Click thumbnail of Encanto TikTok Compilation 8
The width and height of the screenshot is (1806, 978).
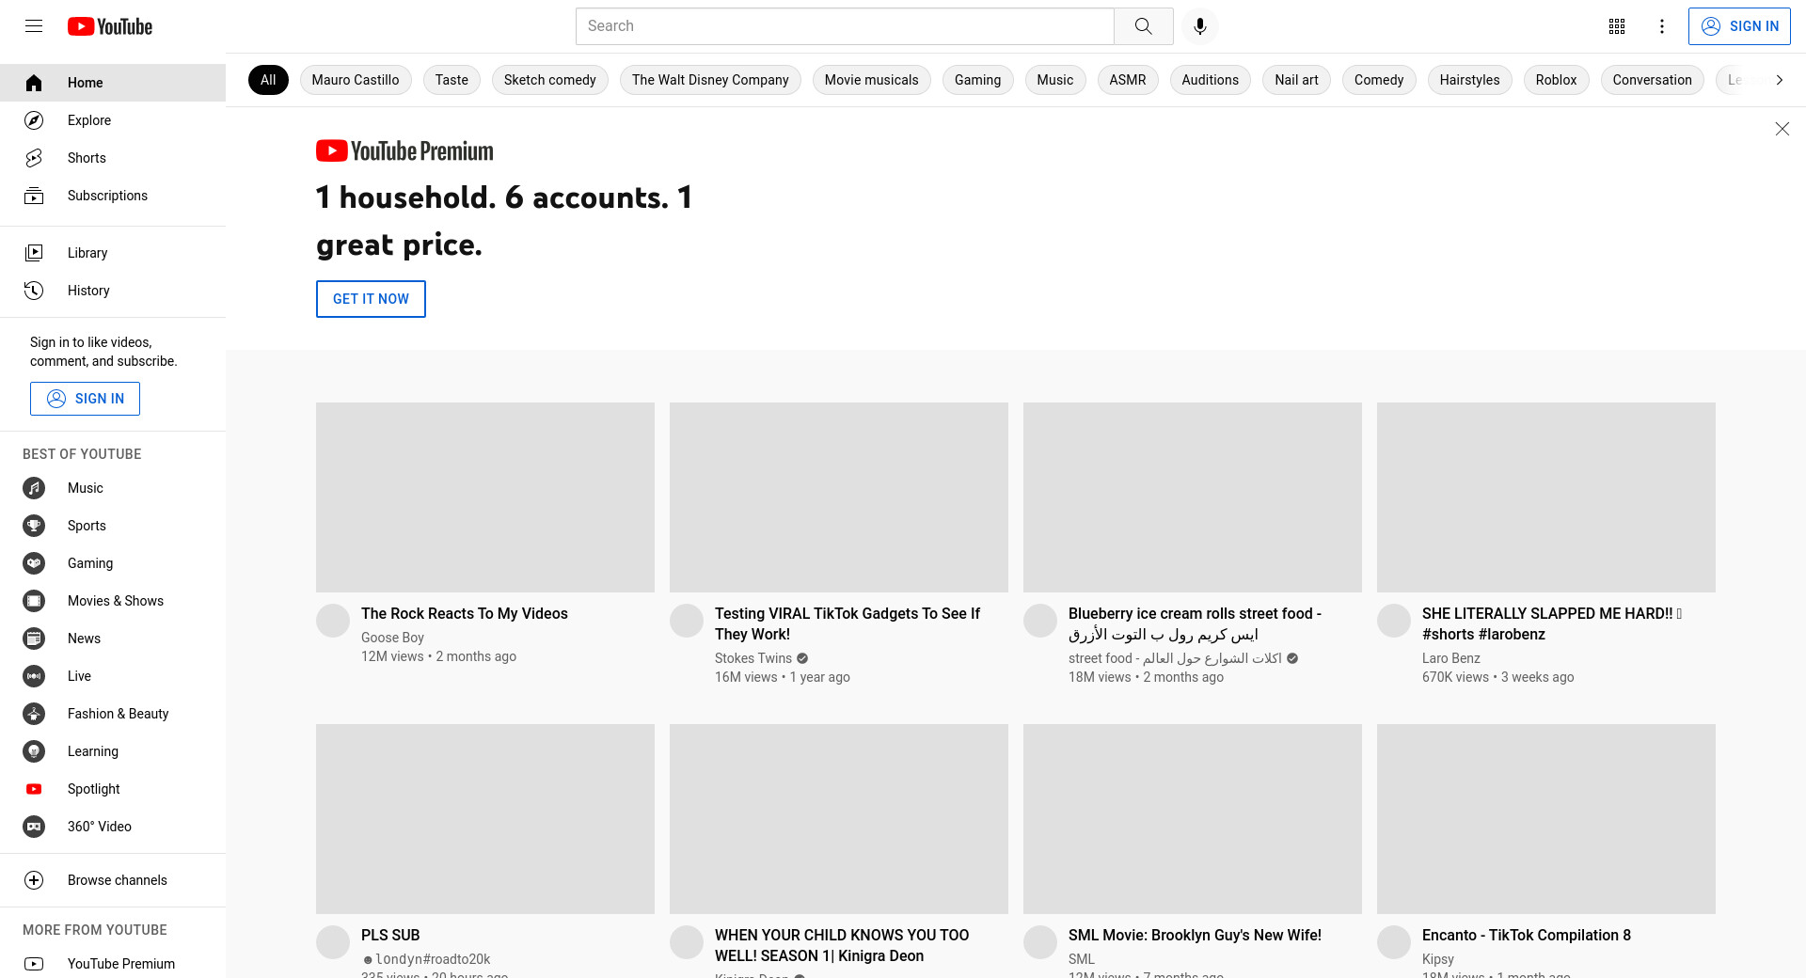tap(1546, 819)
